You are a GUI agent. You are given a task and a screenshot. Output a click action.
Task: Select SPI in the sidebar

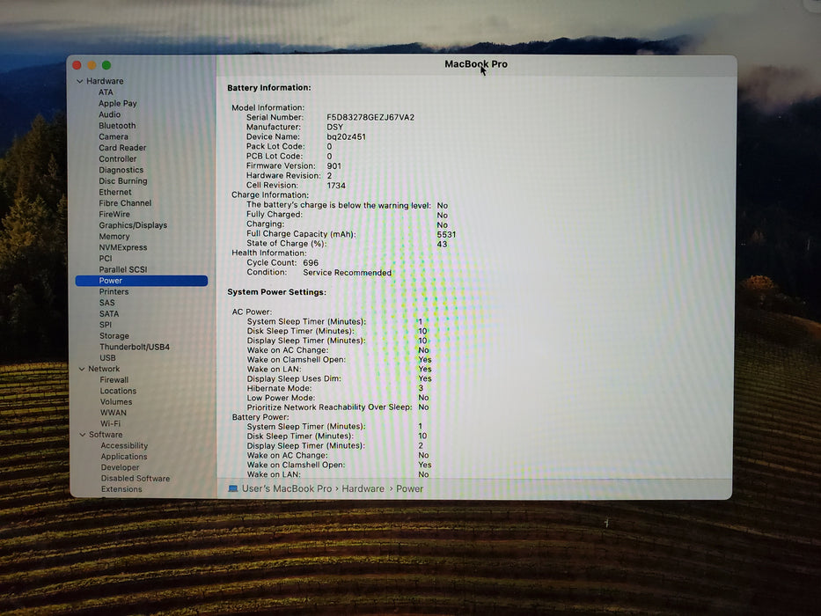[106, 325]
